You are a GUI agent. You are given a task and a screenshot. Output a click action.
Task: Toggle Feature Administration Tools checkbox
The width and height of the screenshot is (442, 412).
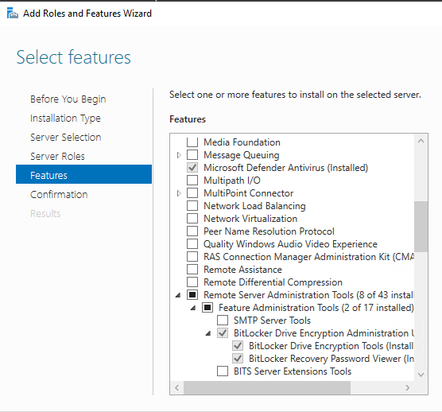coord(207,307)
